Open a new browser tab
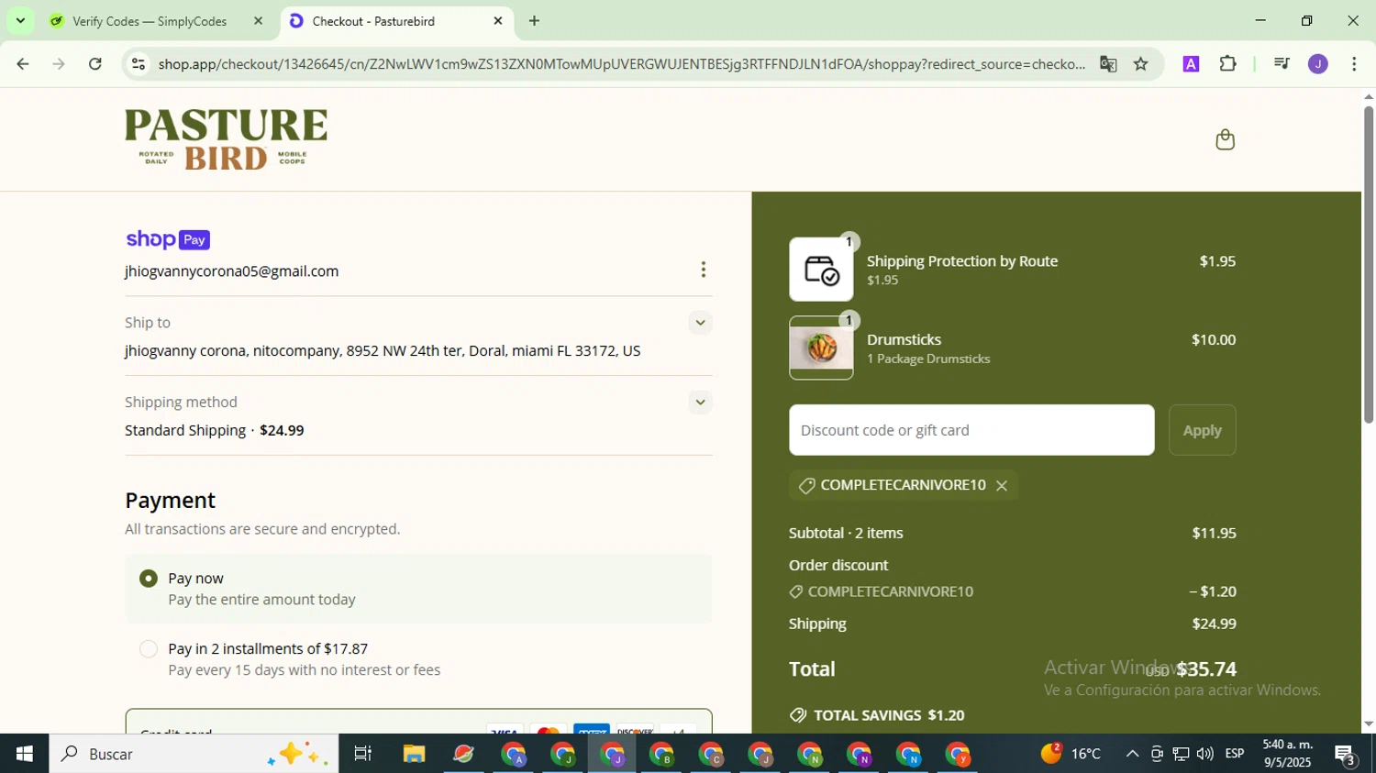Image resolution: width=1376 pixels, height=773 pixels. click(x=534, y=21)
